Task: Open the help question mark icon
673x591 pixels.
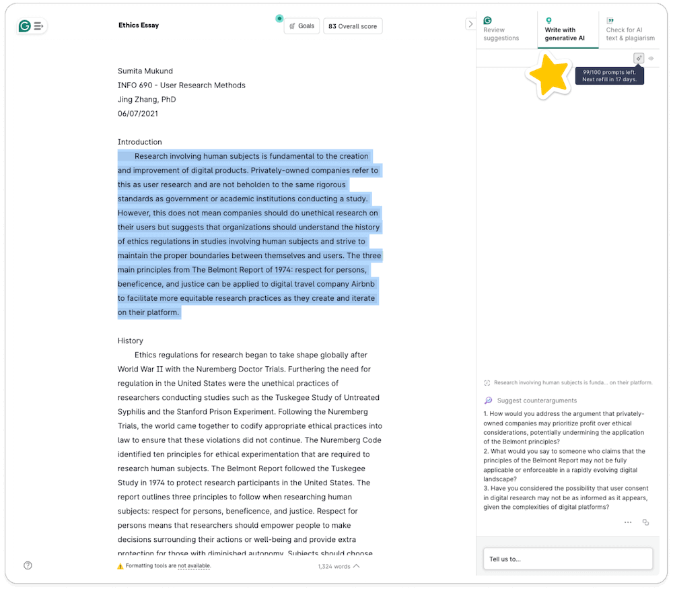Action: coord(28,565)
